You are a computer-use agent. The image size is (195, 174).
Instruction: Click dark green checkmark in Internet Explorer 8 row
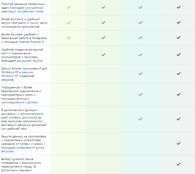[103, 38]
